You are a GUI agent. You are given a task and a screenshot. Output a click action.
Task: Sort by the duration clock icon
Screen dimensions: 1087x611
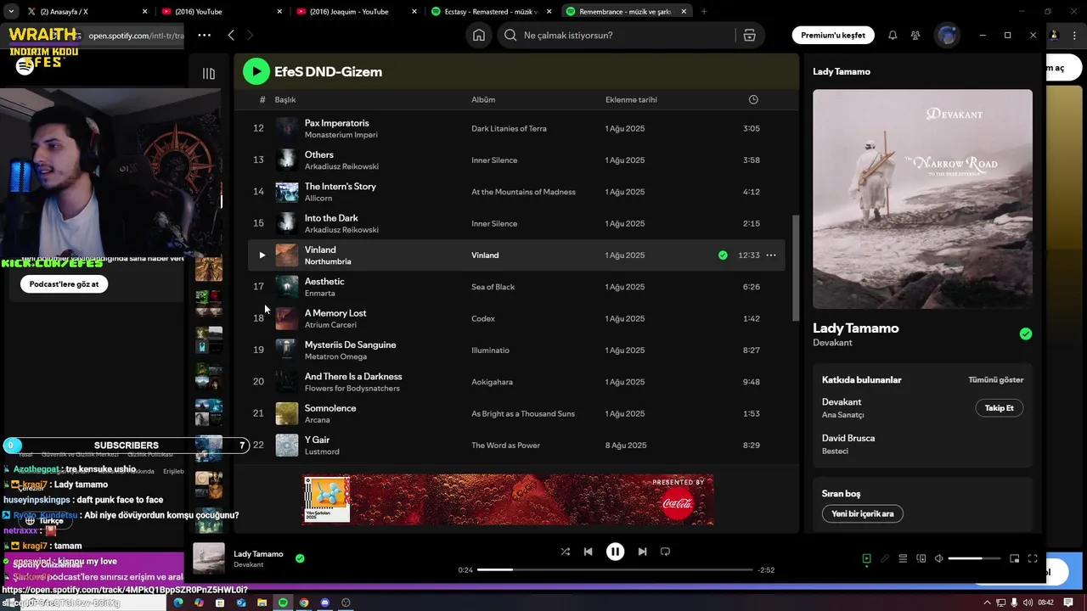tap(753, 99)
